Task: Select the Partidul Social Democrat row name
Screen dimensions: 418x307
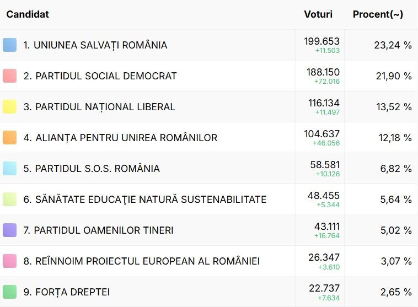Action: pos(100,76)
